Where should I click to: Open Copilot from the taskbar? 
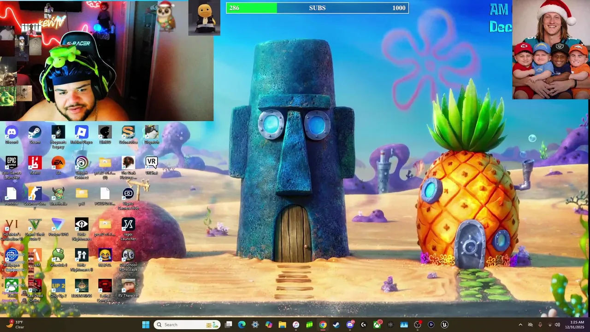click(269, 325)
